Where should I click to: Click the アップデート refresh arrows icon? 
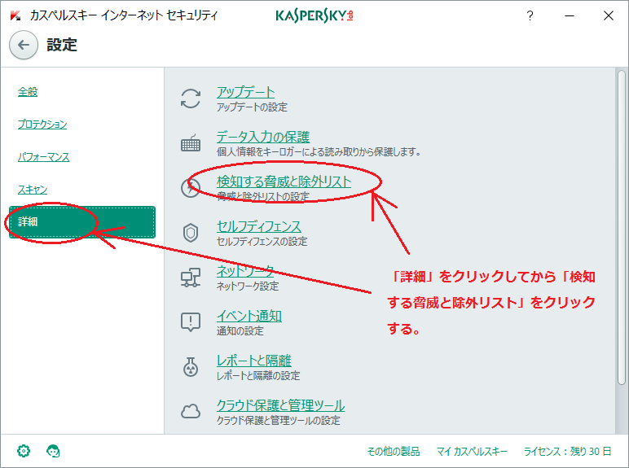191,99
